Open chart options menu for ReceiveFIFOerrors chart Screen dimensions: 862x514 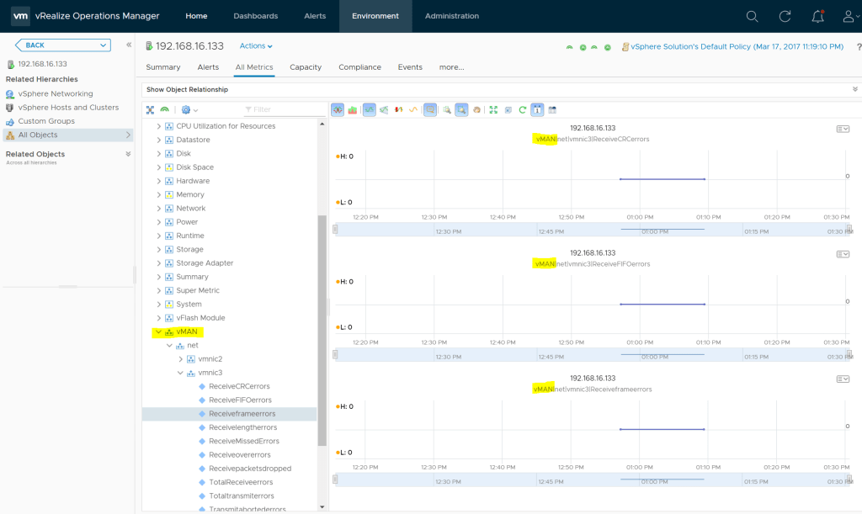point(843,254)
